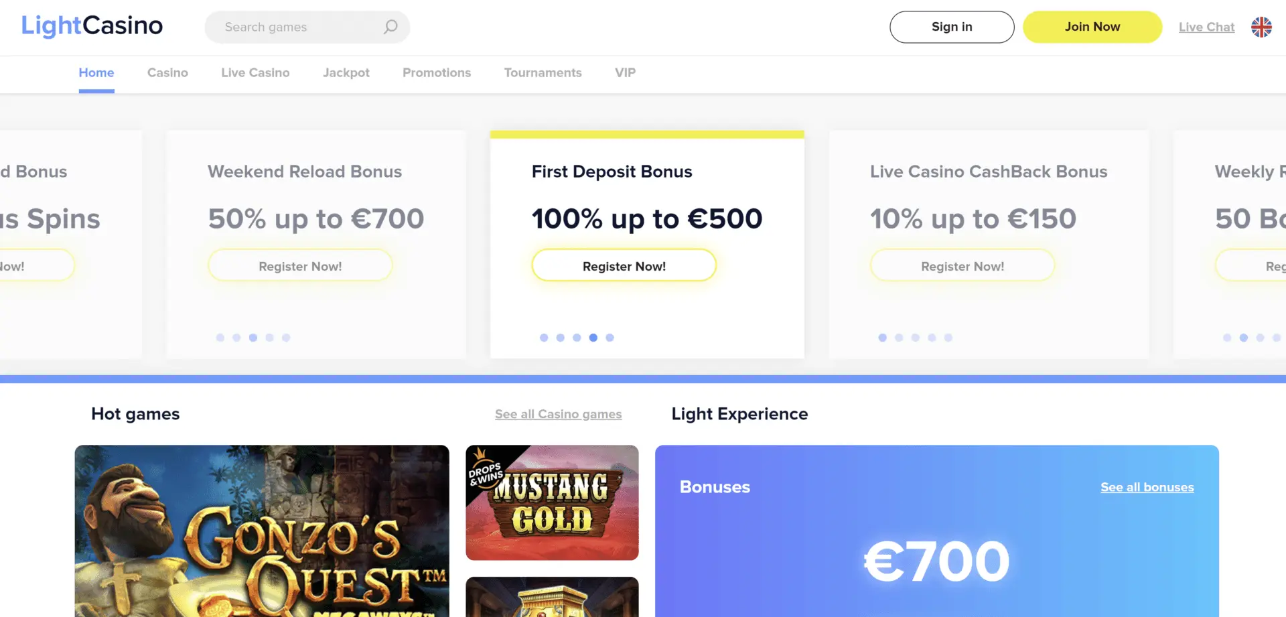Click the Sign in button
Image resolution: width=1286 pixels, height=617 pixels.
click(x=952, y=27)
